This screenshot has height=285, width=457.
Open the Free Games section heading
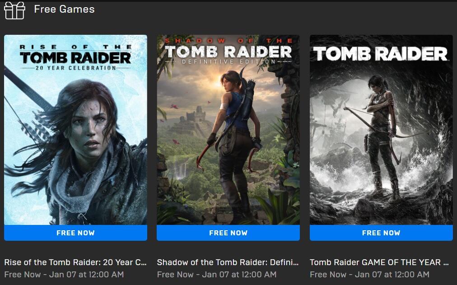(x=64, y=9)
